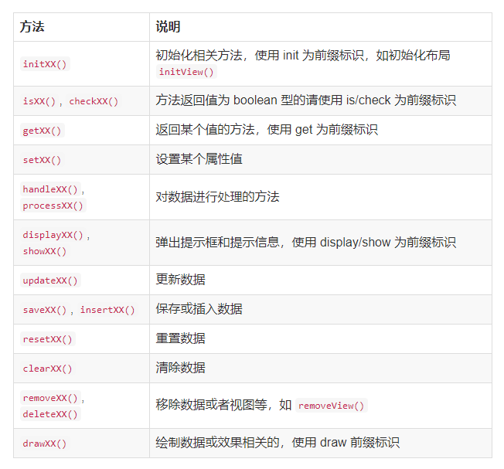Image resolution: width=504 pixels, height=469 pixels.
Task: Click the insertXX() code snippet
Action: tap(107, 310)
